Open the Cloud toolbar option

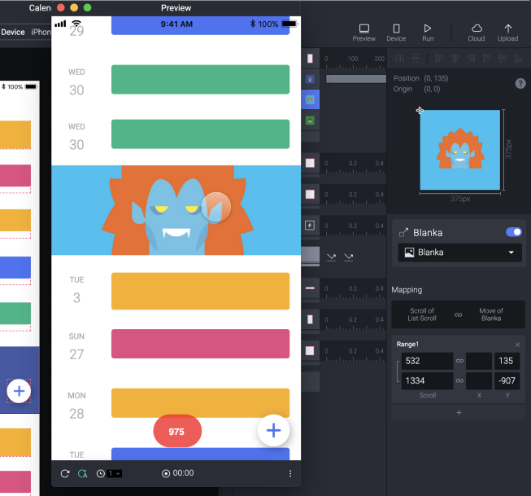coord(477,33)
